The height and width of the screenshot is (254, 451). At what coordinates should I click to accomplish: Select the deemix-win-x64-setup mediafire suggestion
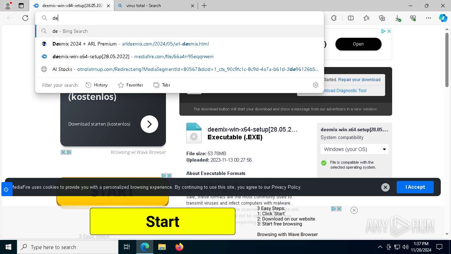(179, 56)
